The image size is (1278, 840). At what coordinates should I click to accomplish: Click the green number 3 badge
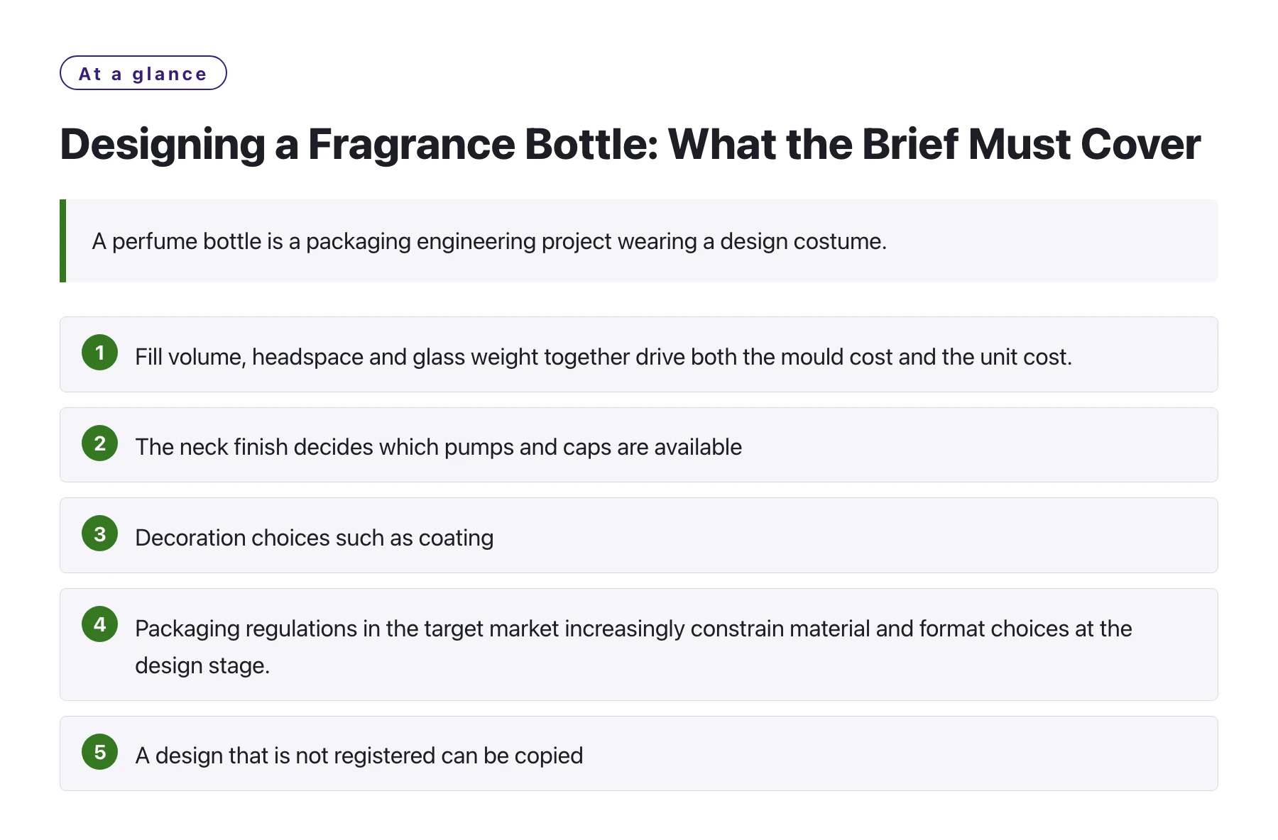99,534
